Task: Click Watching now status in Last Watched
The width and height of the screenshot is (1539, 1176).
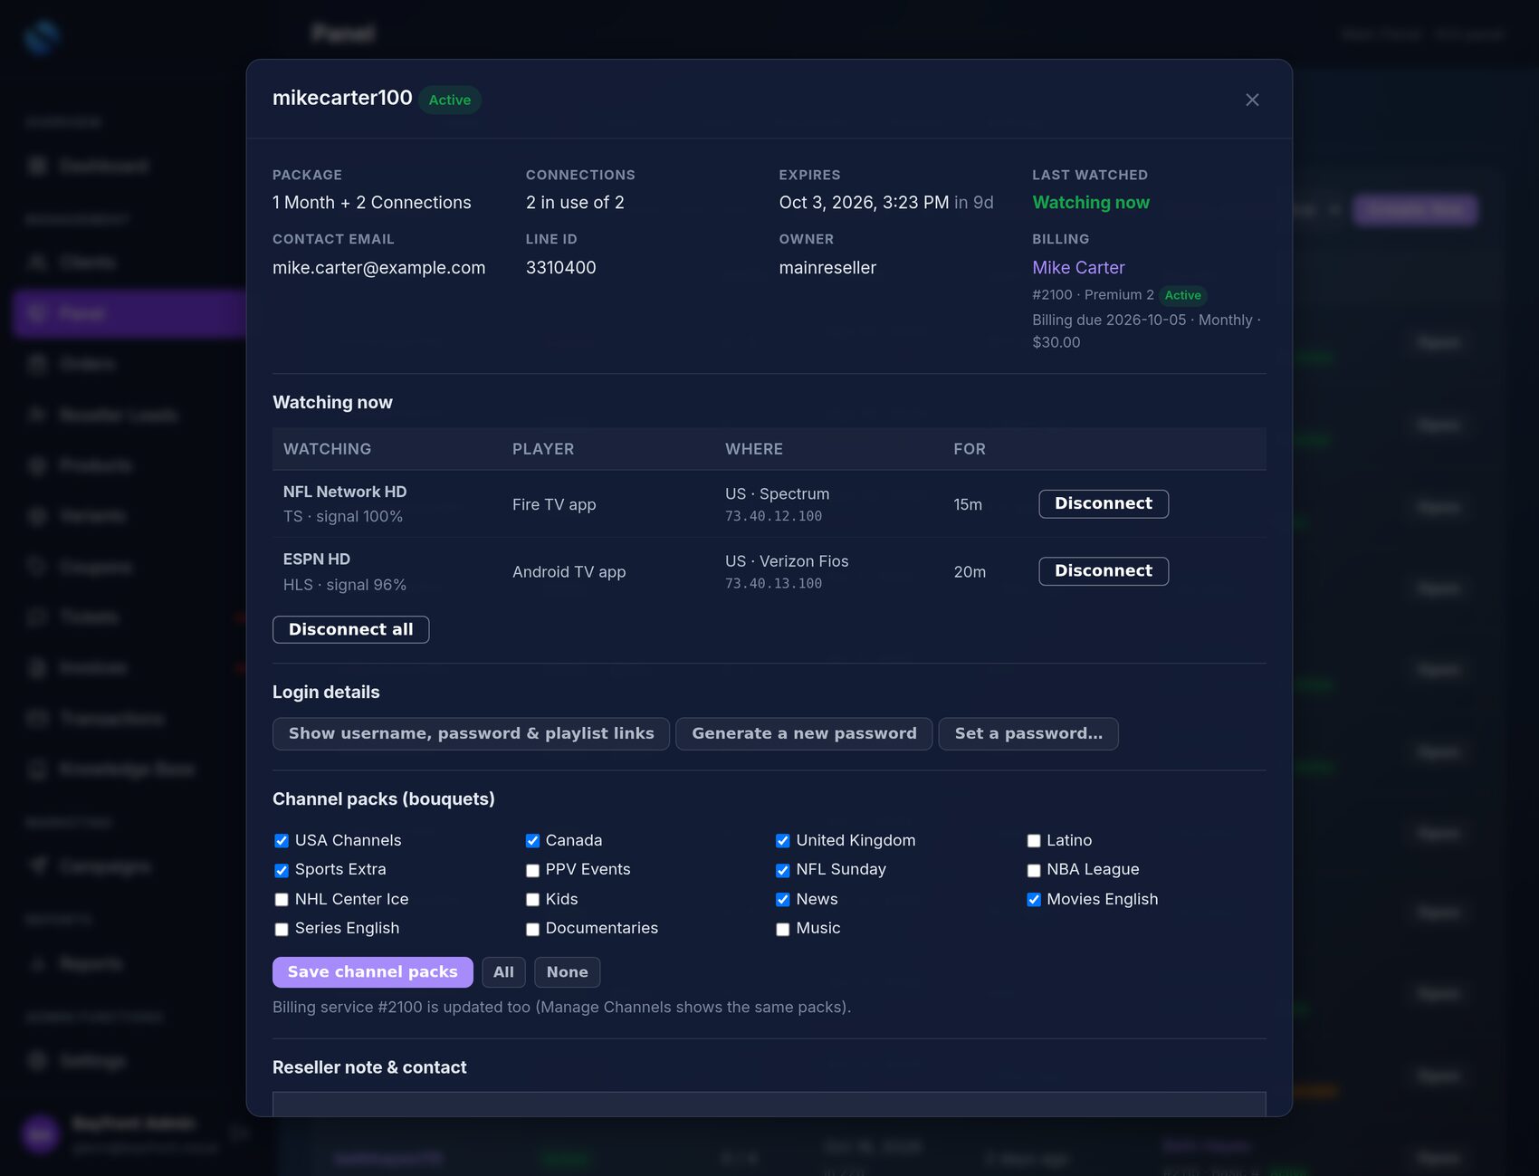Action: click(x=1091, y=203)
